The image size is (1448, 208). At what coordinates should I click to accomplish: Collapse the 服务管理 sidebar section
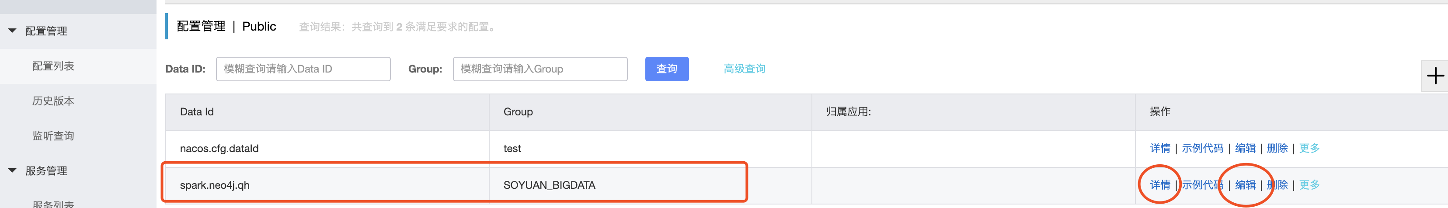13,170
